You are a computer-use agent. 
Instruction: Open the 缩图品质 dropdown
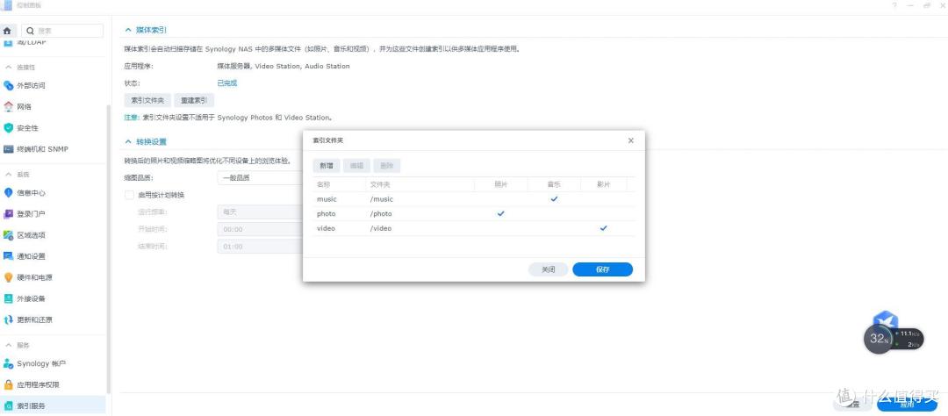click(260, 178)
